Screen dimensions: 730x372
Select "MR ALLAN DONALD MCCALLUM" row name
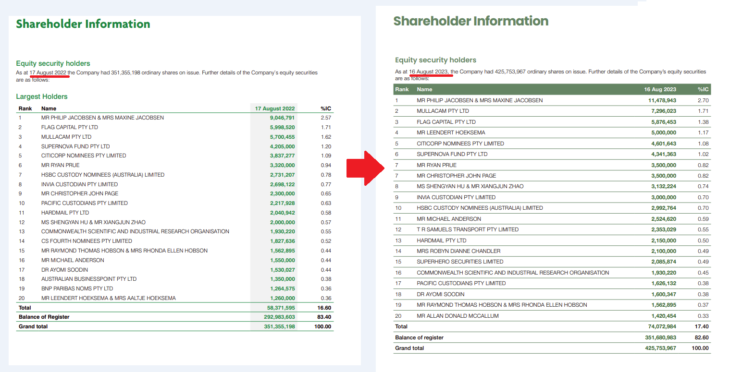pos(458,316)
